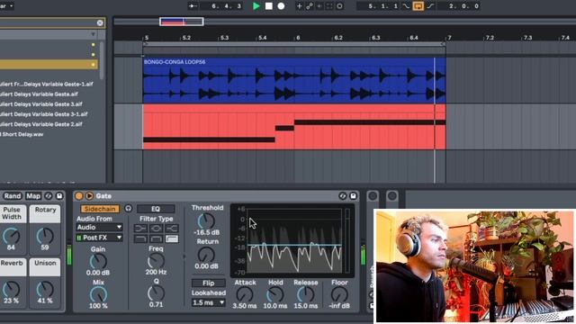This screenshot has width=576, height=324.
Task: Select the red MIDI clip
Action: 294,127
